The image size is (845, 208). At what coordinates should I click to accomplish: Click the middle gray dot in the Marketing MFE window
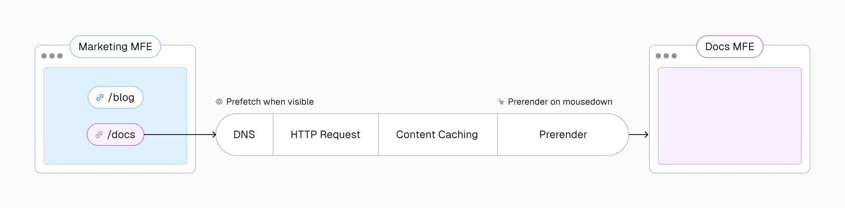click(x=52, y=56)
